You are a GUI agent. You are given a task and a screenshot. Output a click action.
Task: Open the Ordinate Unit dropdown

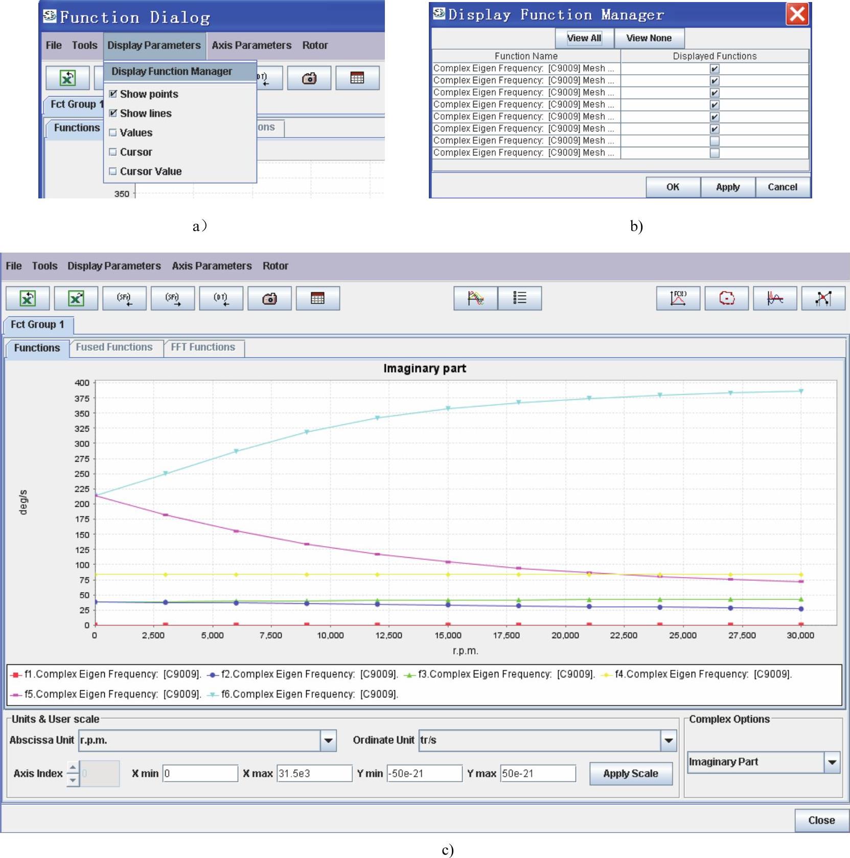coord(668,740)
